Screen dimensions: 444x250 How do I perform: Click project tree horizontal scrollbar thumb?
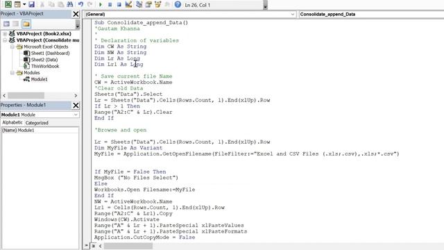coord(26,96)
